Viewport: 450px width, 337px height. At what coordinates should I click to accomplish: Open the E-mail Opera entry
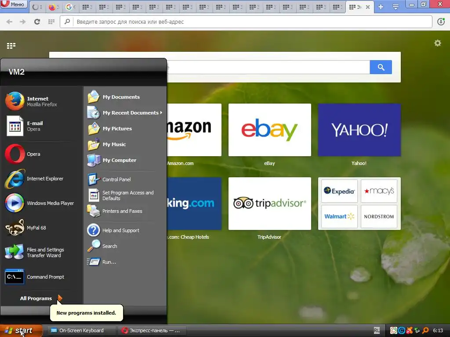(x=41, y=126)
